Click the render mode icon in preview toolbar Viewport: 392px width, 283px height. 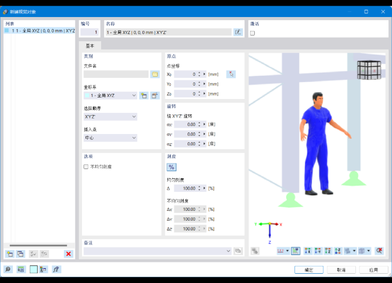click(x=348, y=251)
